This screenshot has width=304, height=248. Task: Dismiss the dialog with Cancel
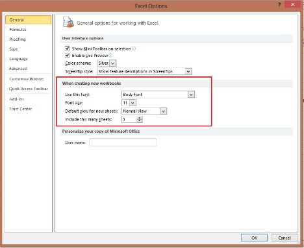coord(285,238)
